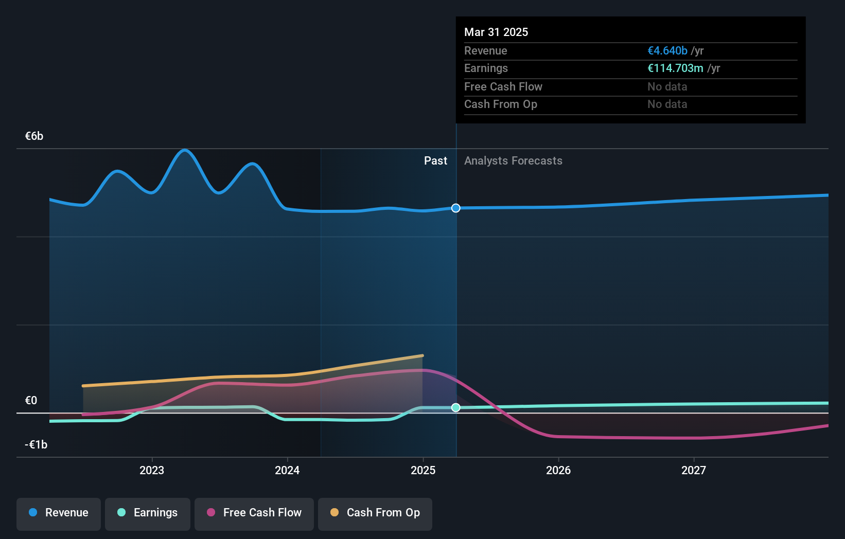Select the 2027 x-axis label
Viewport: 845px width, 539px height.
pyautogui.click(x=694, y=470)
